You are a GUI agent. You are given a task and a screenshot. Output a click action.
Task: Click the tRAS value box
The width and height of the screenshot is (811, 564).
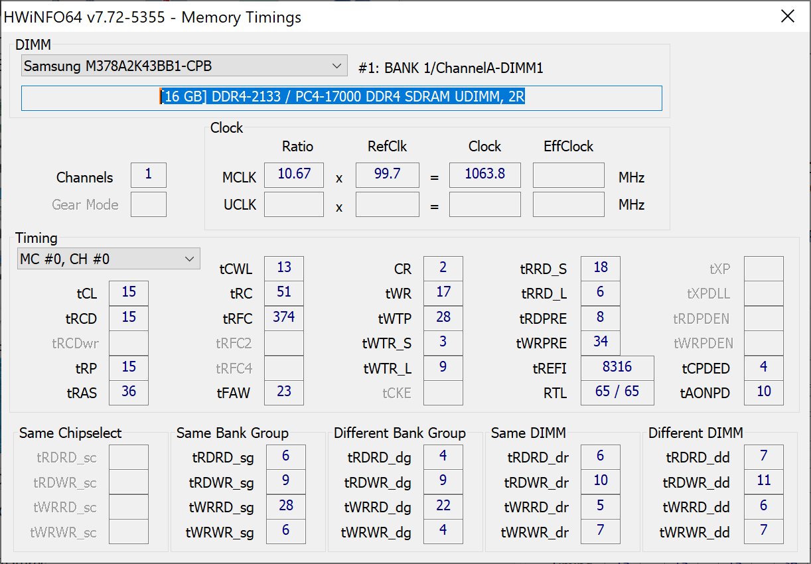(x=128, y=392)
